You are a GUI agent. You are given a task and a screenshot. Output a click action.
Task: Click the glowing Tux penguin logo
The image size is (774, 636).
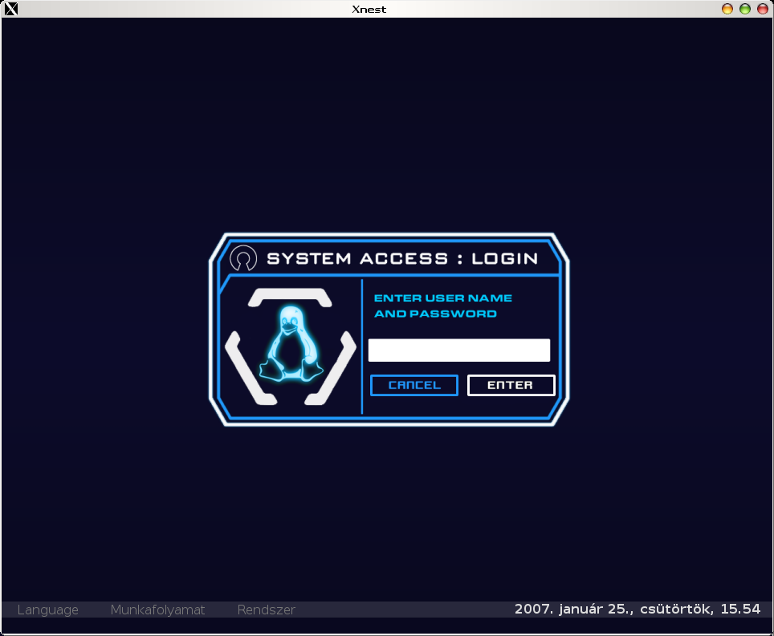291,344
